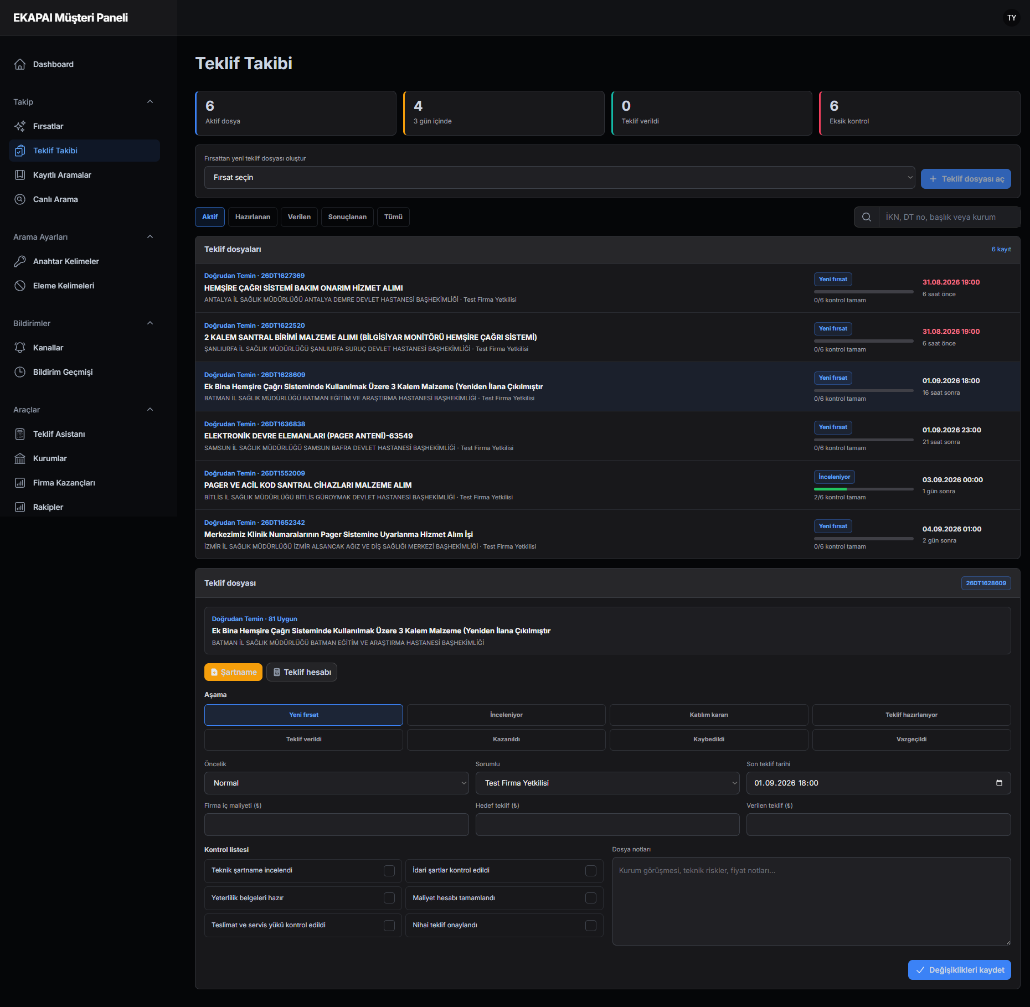Viewport: 1030px width, 1007px height.
Task: Open the Fırsat seçin dropdown
Action: 559,177
